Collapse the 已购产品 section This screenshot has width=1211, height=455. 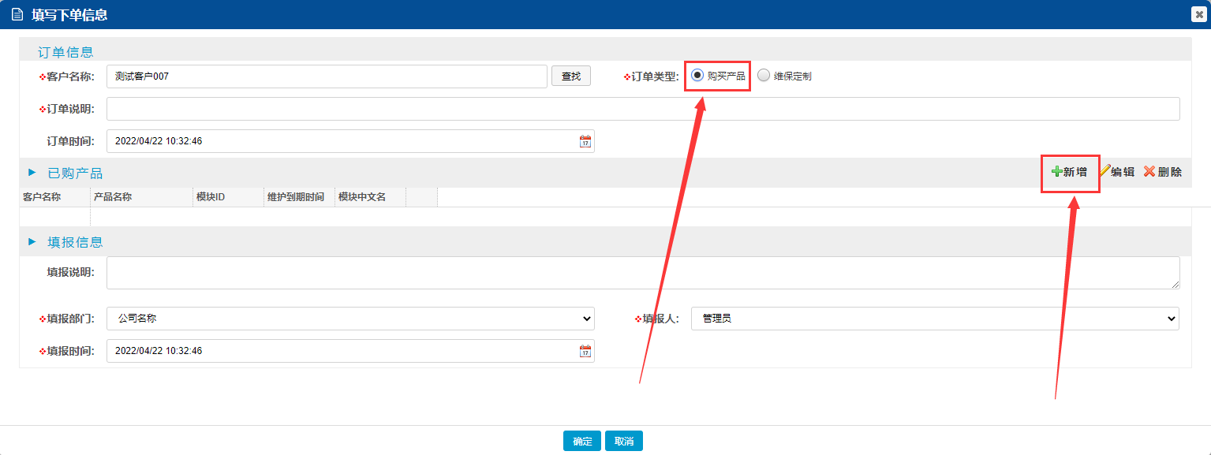(x=32, y=173)
